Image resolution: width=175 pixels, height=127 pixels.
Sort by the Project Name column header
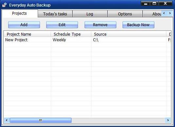pos(27,34)
